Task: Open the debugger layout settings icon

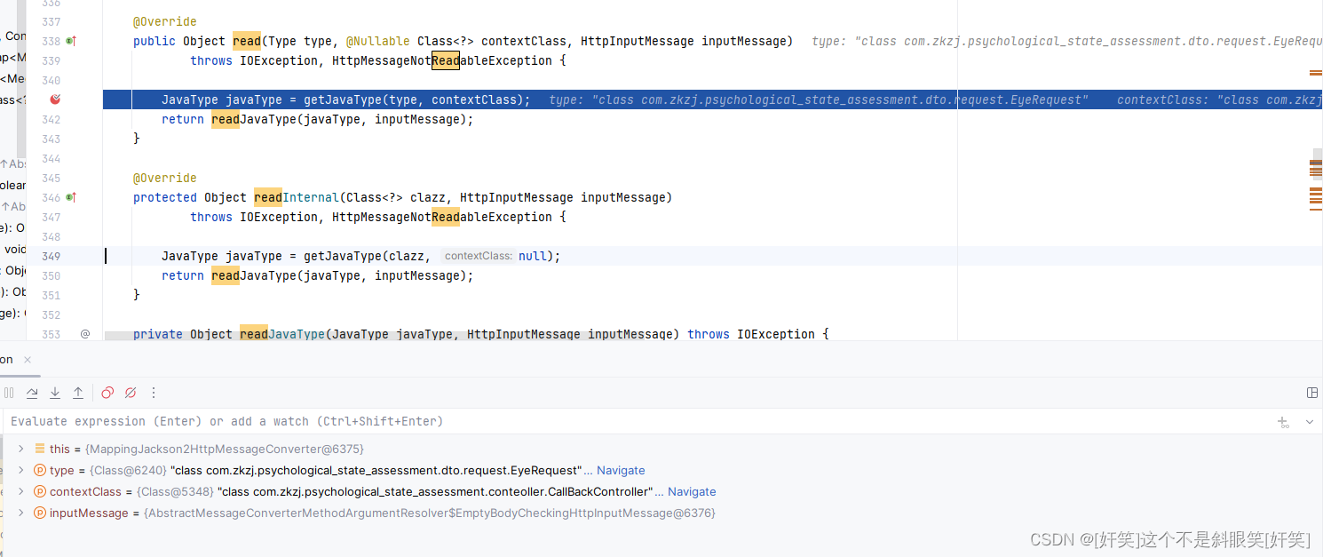Action: point(1312,392)
